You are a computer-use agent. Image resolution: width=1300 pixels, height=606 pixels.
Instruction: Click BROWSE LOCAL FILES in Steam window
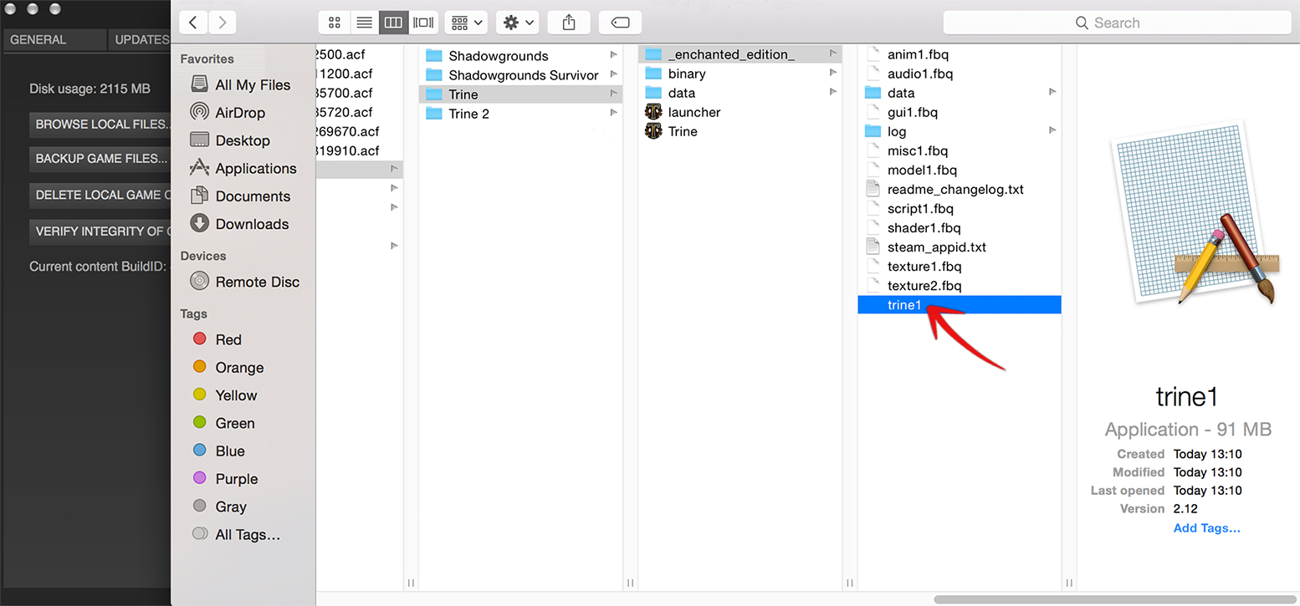pos(100,125)
